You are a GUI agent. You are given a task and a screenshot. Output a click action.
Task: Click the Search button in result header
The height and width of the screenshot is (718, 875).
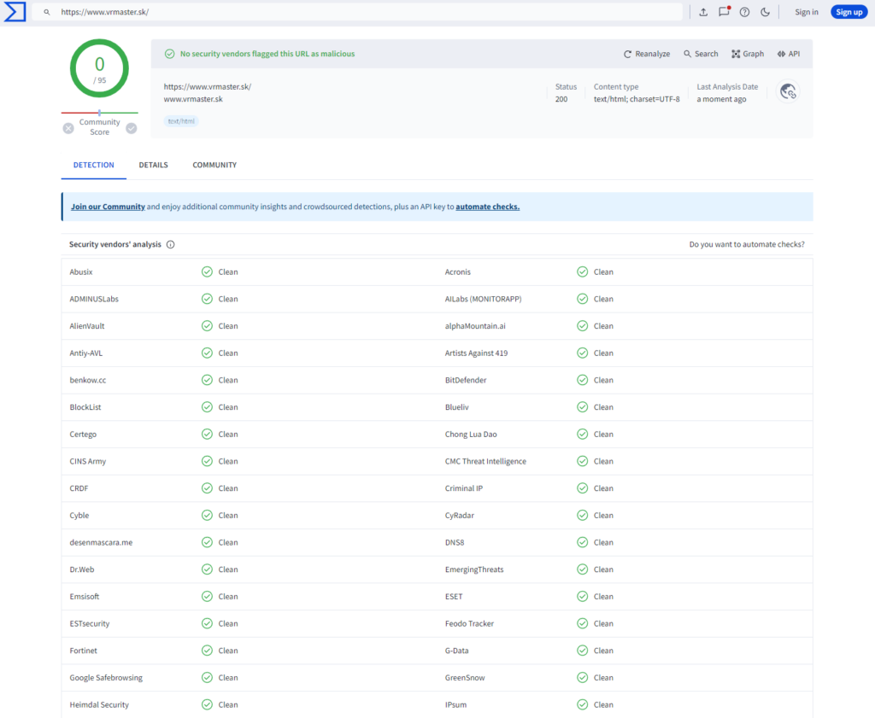coord(701,54)
